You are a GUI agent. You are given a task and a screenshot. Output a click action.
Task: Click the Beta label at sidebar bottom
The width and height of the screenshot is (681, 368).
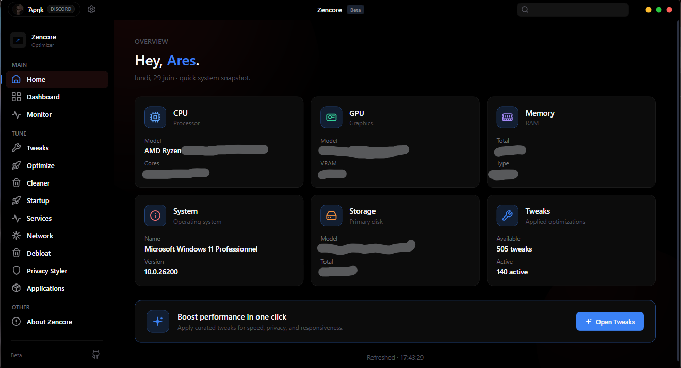tap(17, 355)
